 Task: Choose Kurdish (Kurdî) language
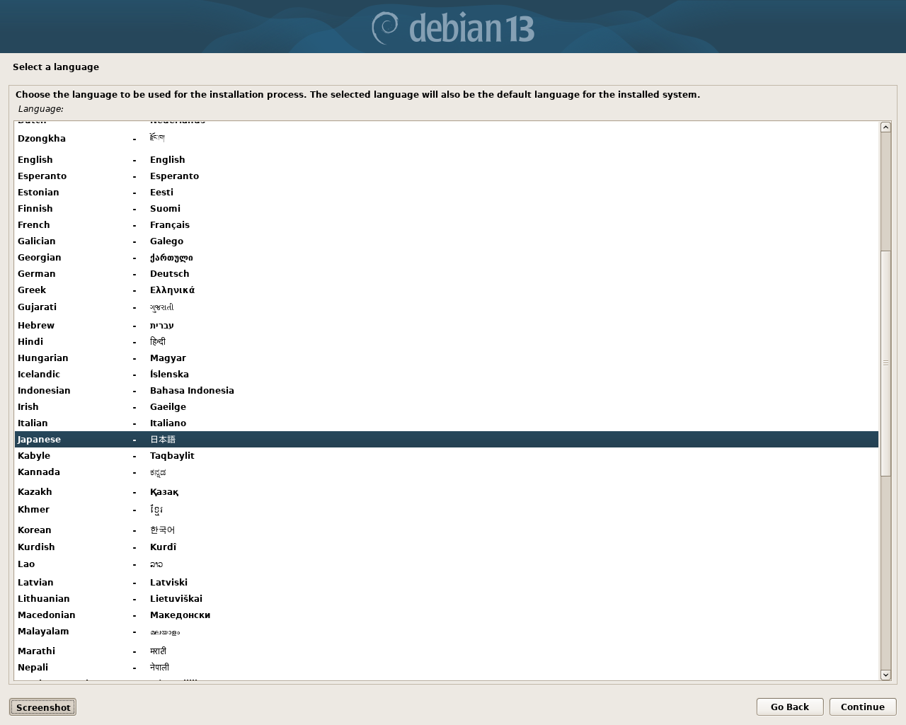click(x=447, y=547)
